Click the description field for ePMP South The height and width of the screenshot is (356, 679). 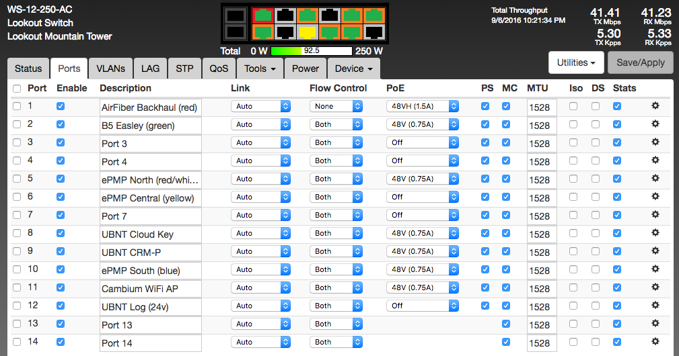pyautogui.click(x=150, y=270)
